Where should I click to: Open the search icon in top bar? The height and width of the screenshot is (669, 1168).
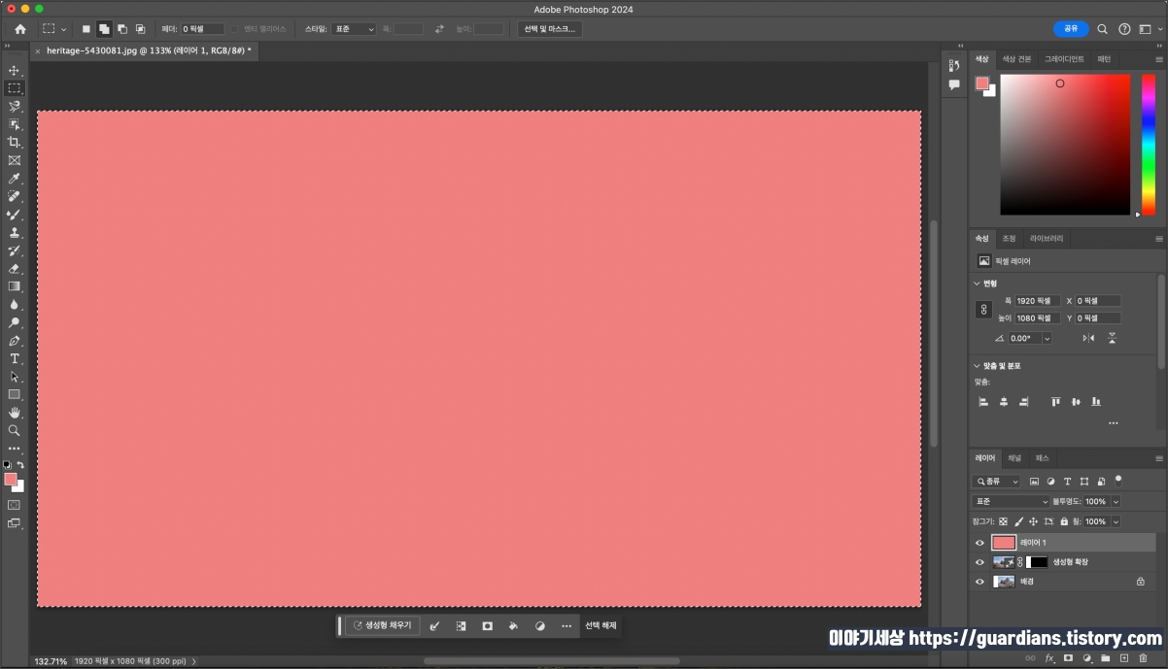1102,29
